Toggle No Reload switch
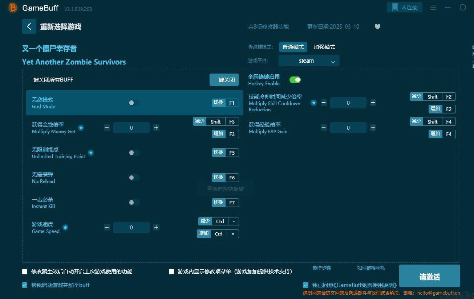This screenshot has height=299, width=474. [134, 178]
